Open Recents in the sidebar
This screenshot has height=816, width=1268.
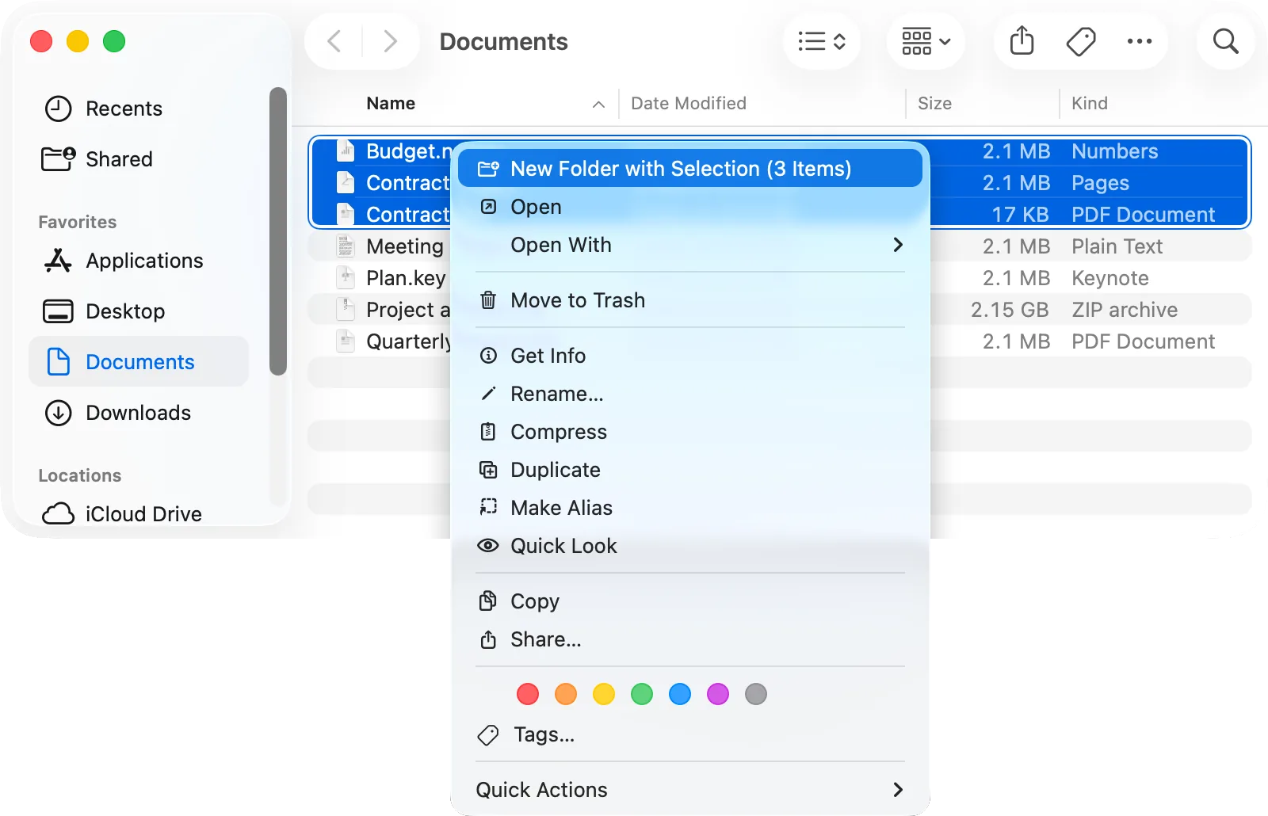pos(139,109)
